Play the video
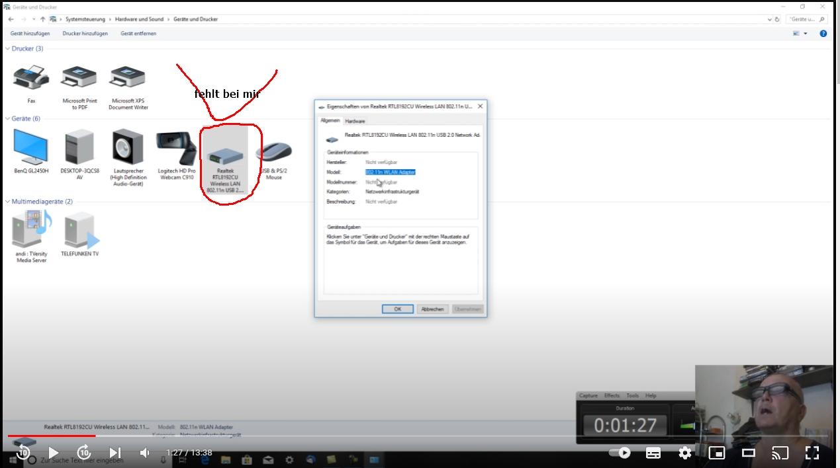This screenshot has height=468, width=840. 54,453
